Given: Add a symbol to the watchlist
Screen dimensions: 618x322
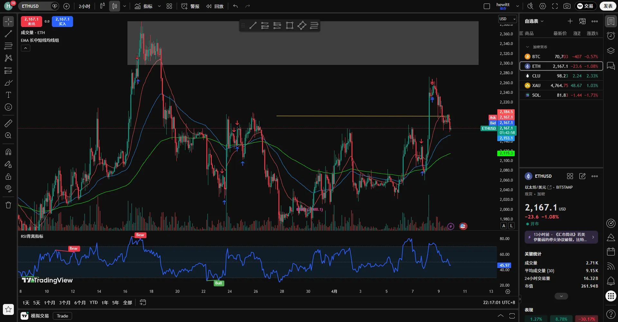Looking at the screenshot, I should [x=570, y=21].
